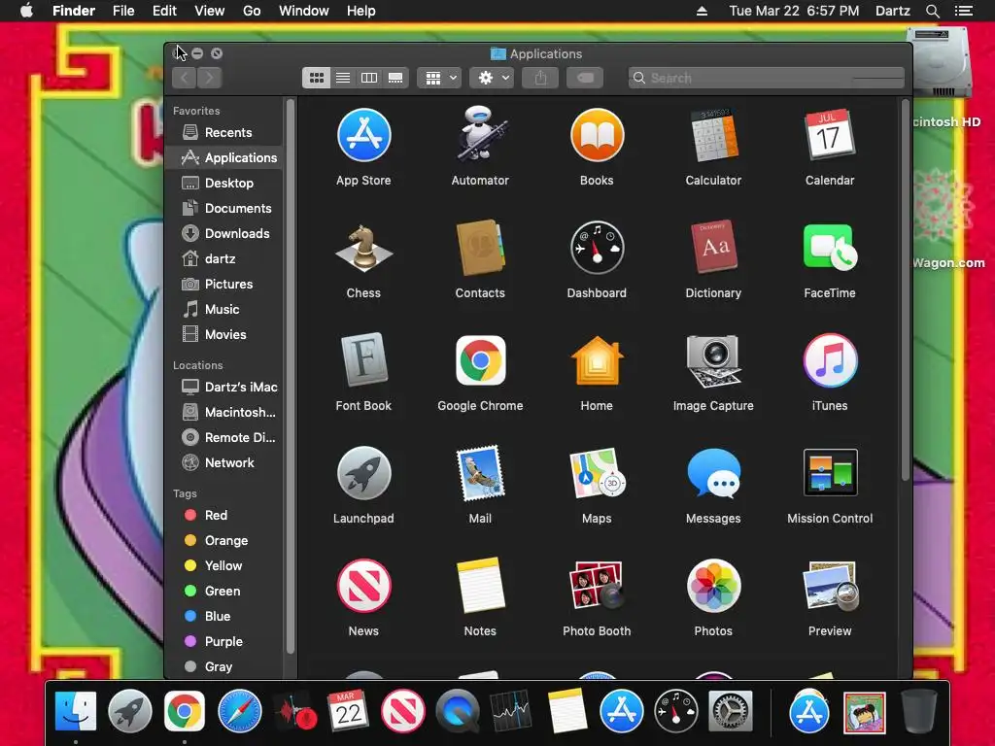Select the Image Capture app icon
The width and height of the screenshot is (995, 746).
point(713,360)
